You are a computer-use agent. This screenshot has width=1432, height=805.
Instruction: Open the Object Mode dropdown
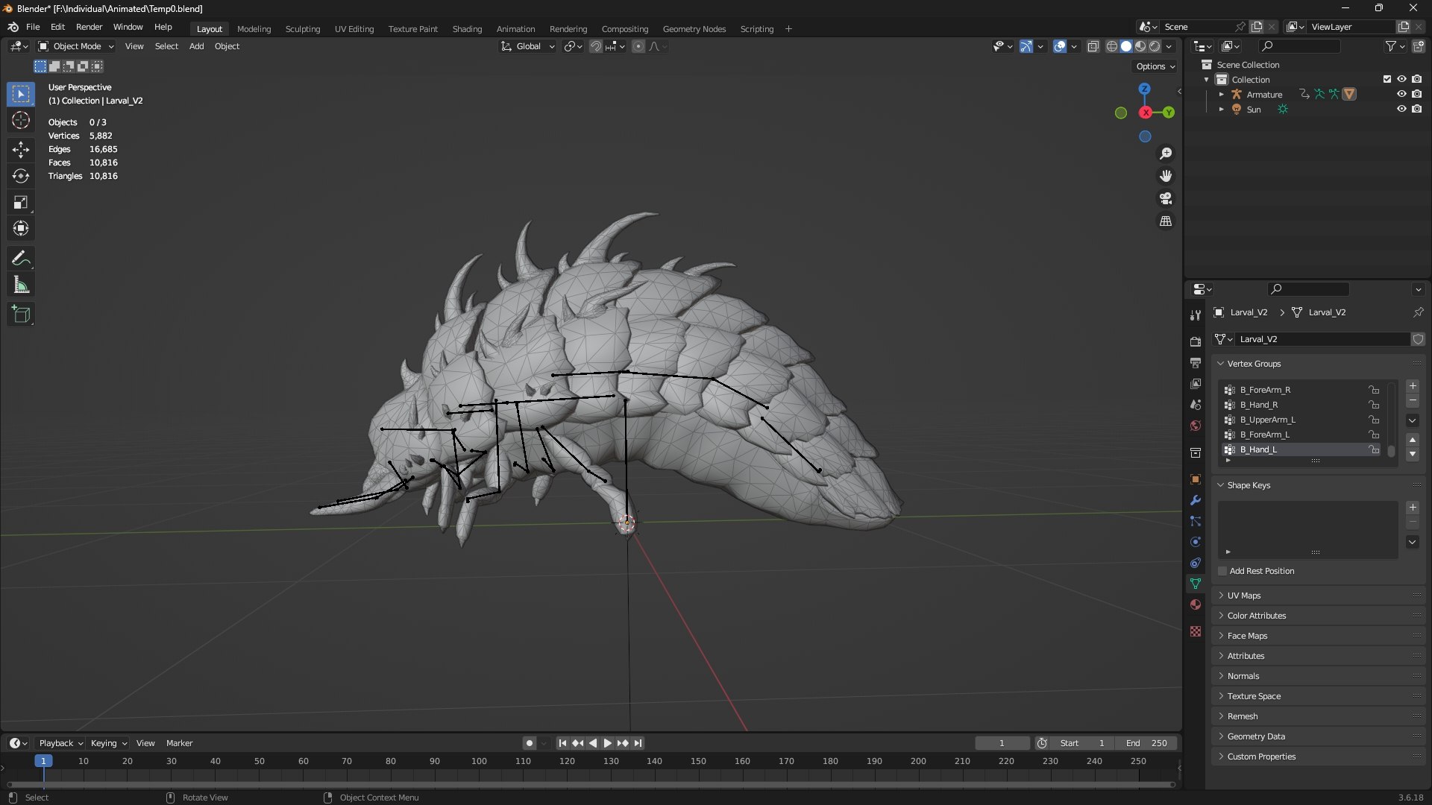[x=76, y=46]
